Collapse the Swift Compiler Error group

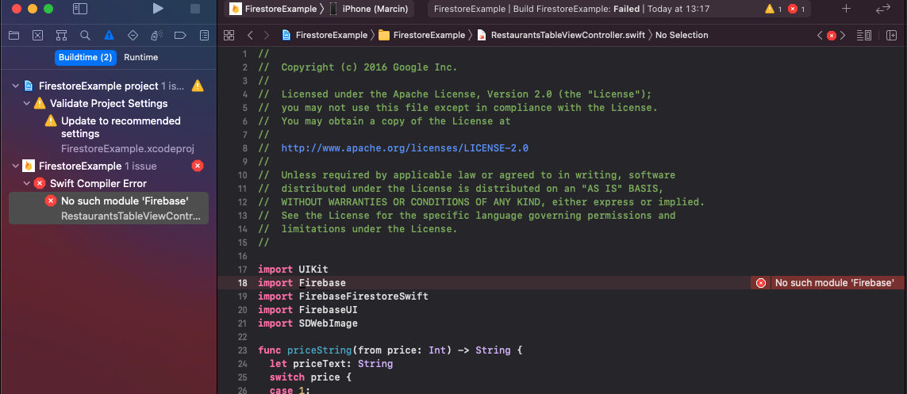tap(27, 184)
